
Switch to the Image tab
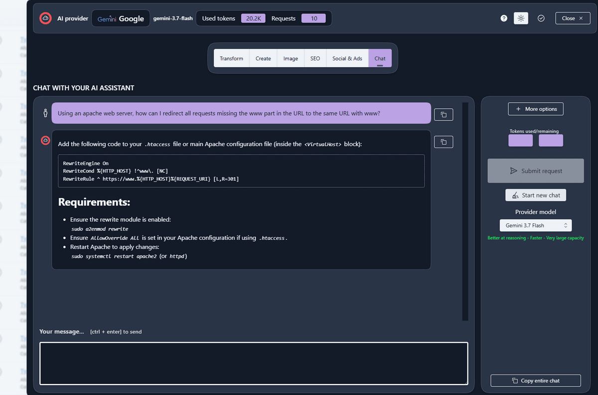tap(291, 58)
